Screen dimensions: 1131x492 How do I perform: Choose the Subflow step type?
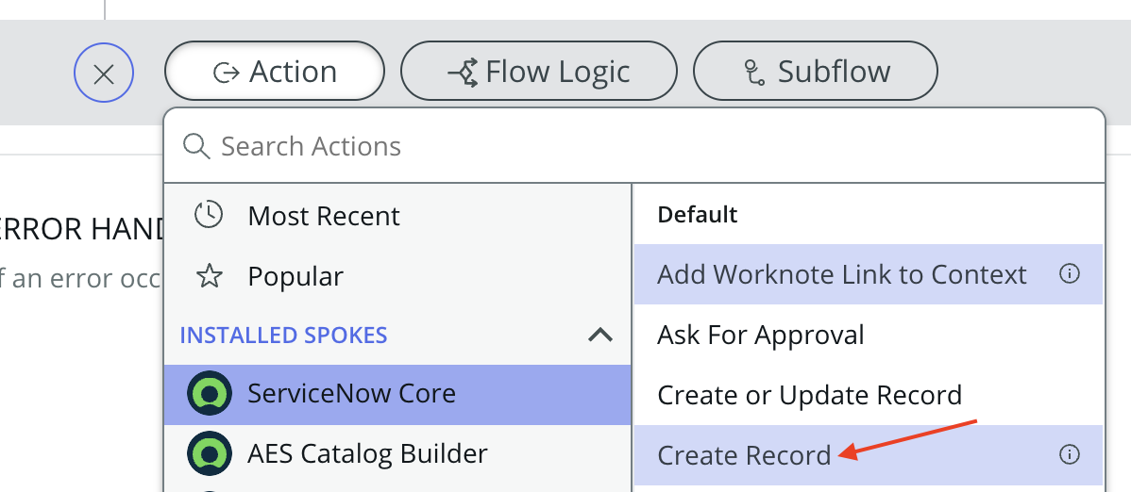816,72
